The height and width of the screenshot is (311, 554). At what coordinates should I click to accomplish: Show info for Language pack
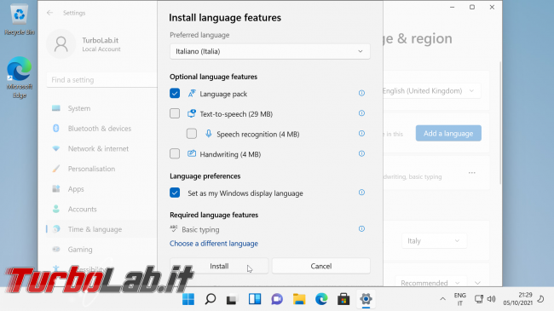tap(361, 93)
